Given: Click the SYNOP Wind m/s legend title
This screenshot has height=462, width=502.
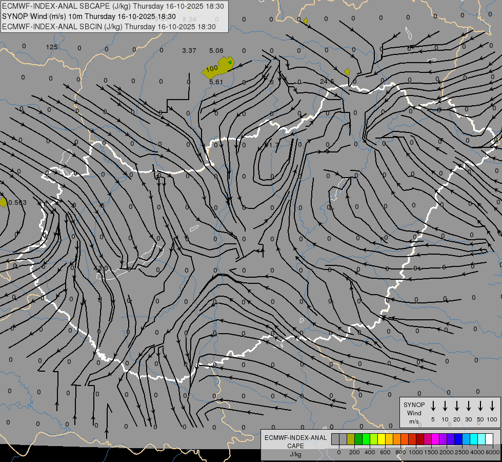Looking at the screenshot, I should click(414, 413).
